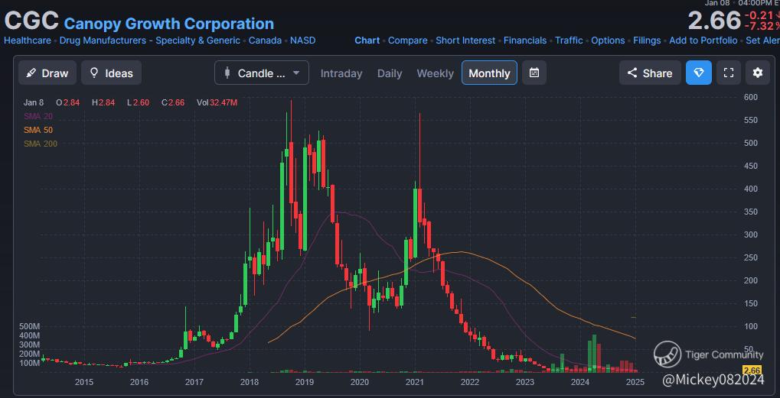Switch to Intraday timeframe
This screenshot has height=398, width=780.
coord(341,73)
